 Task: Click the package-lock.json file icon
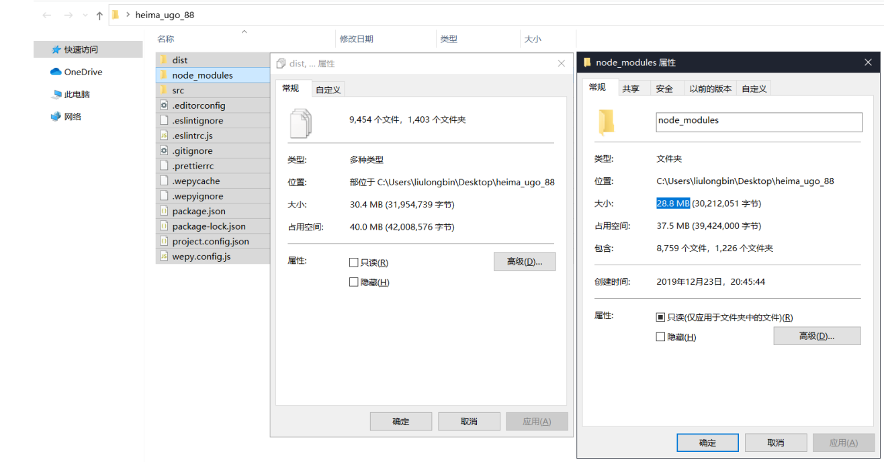pyautogui.click(x=163, y=226)
